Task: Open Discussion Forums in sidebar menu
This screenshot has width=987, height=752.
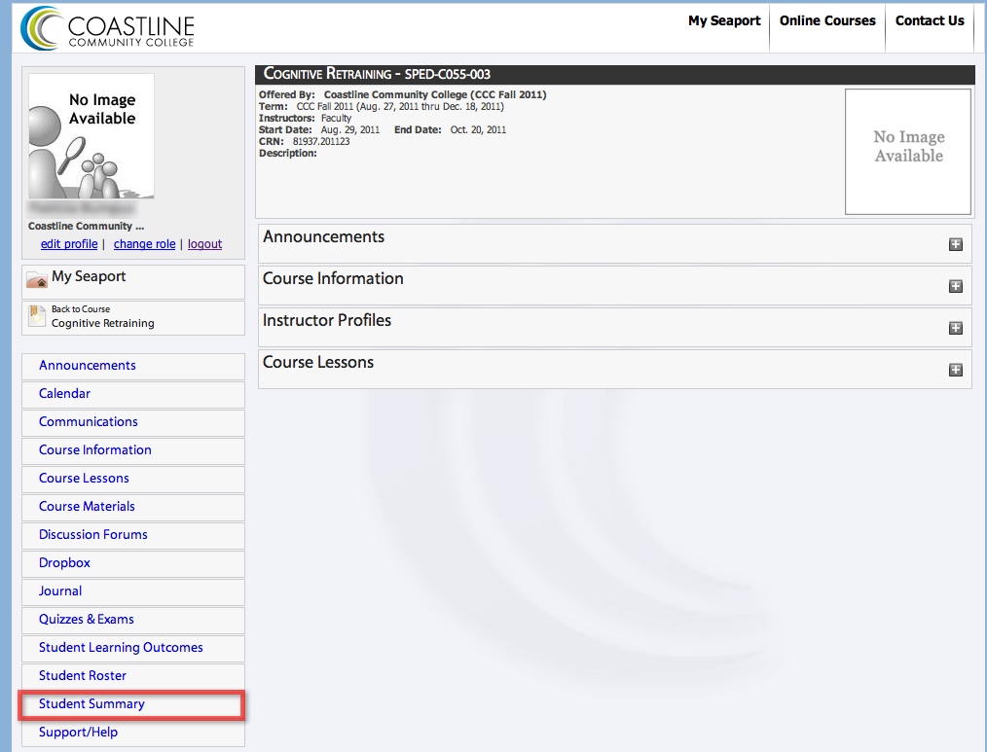Action: [133, 535]
